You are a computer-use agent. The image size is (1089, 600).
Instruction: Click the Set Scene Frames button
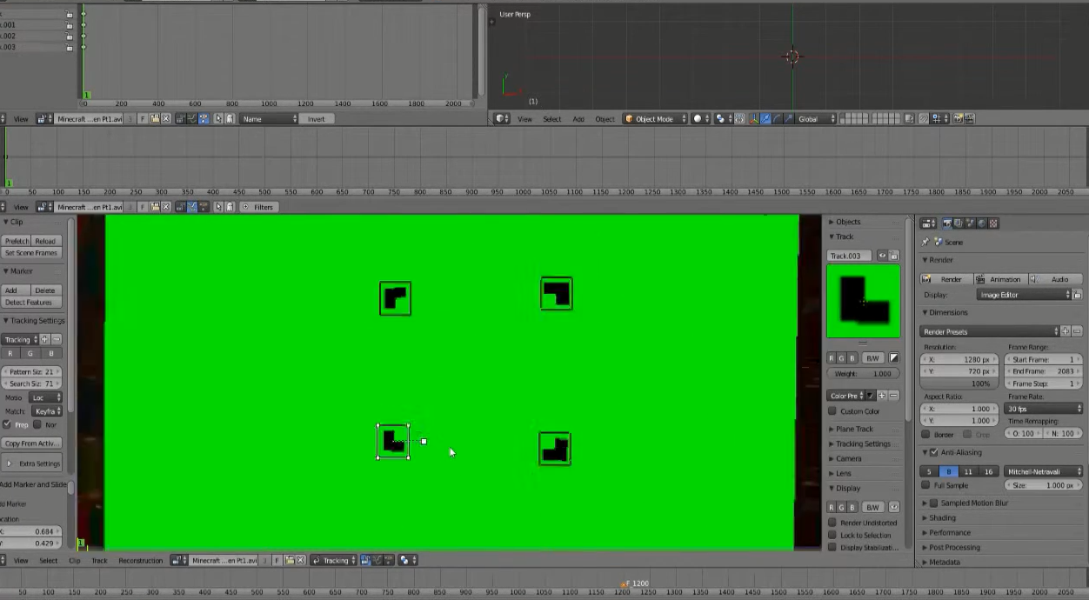(31, 253)
